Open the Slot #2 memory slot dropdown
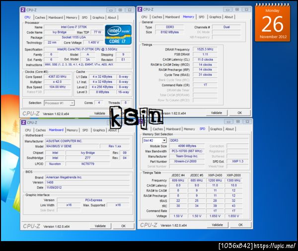The height and width of the screenshot is (251, 298). pyautogui.click(x=164, y=140)
